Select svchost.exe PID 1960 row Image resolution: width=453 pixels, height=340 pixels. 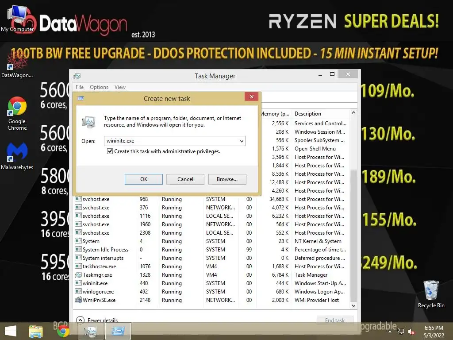[212, 224]
